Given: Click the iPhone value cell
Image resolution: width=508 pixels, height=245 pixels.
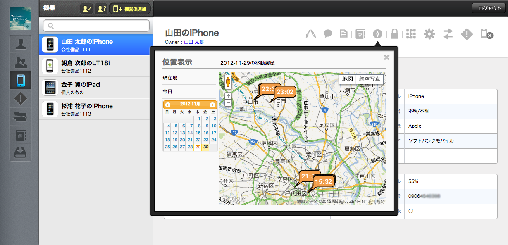Looking at the screenshot, I should click(x=450, y=96).
